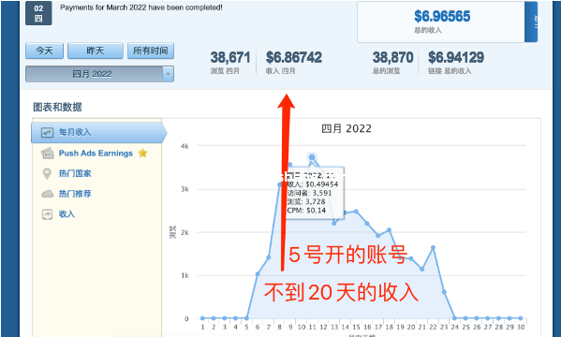The height and width of the screenshot is (337, 561).
Task: Click the 4k y-axis label
Action: [x=185, y=146]
